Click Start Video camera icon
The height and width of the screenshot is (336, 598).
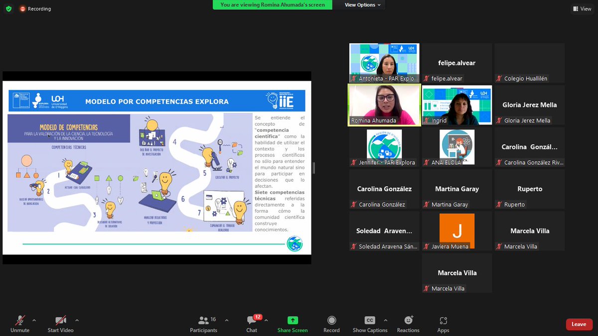point(61,321)
